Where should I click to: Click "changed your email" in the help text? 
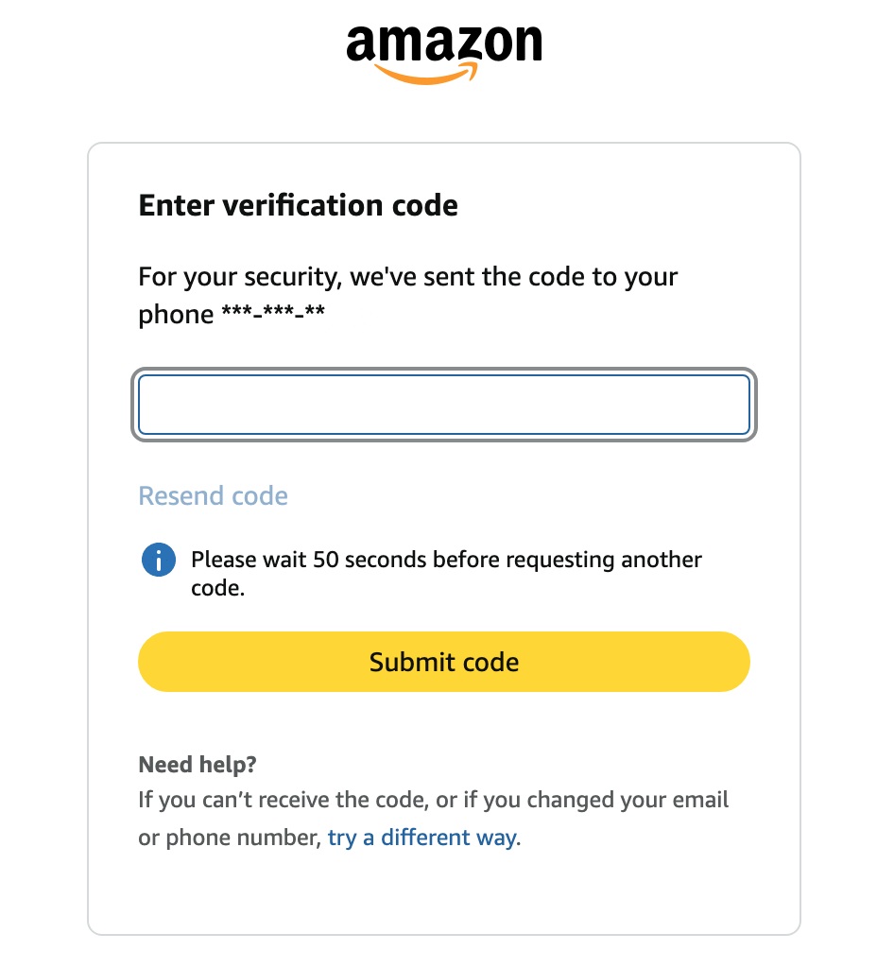(628, 800)
